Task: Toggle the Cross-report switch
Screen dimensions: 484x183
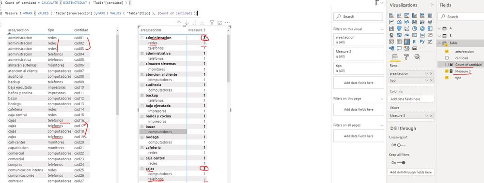Action: tap(401, 145)
